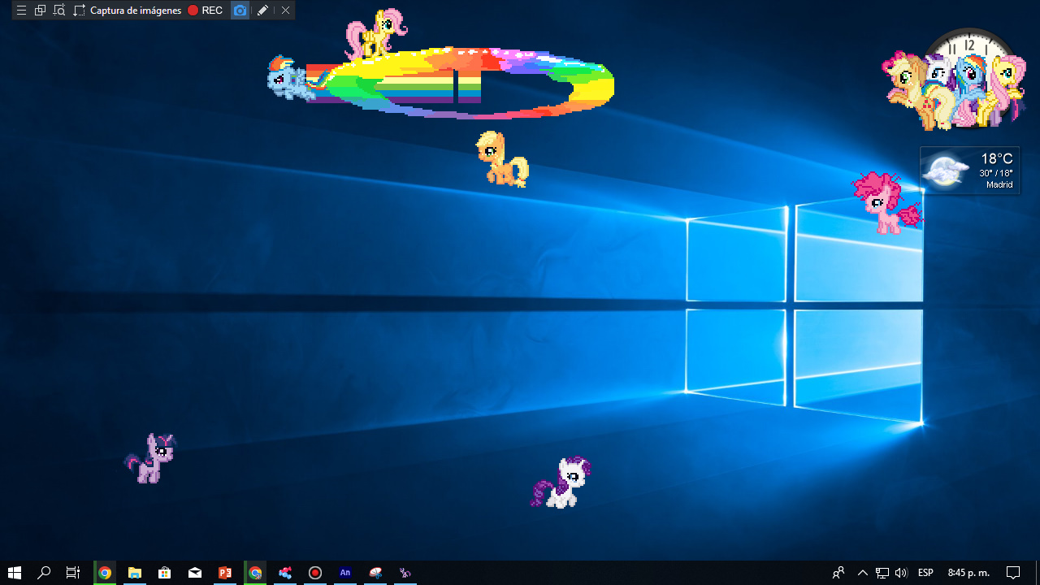Show hidden system tray icons
This screenshot has height=585, width=1040.
point(863,573)
